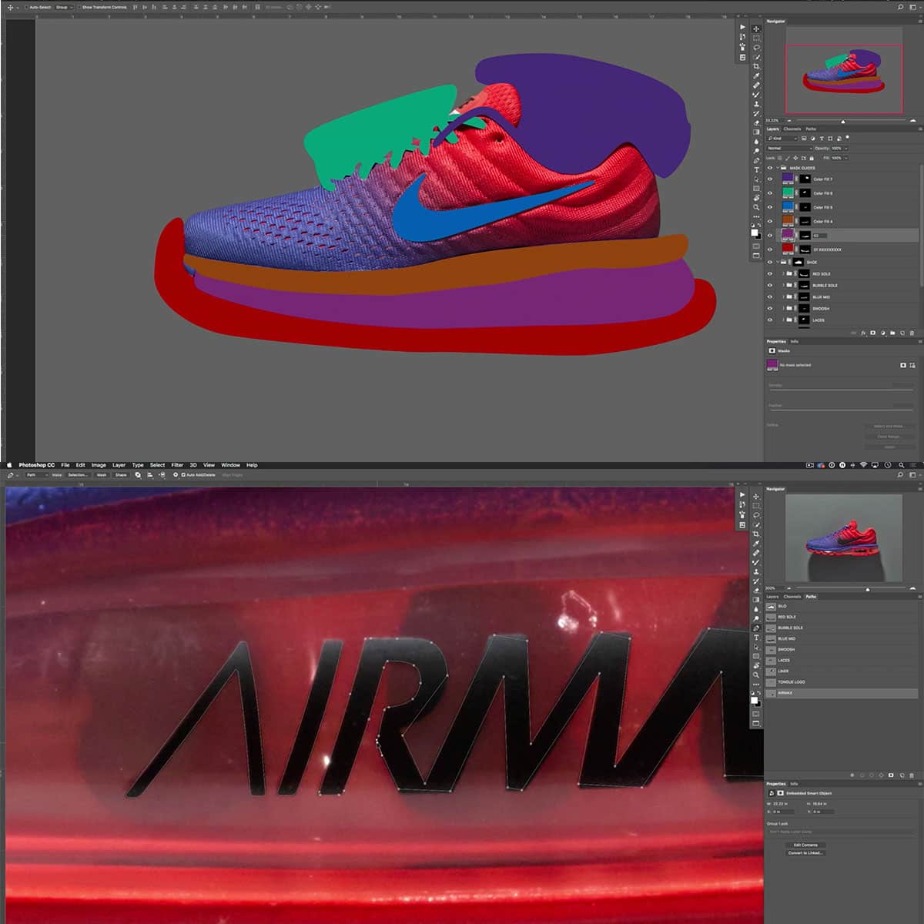Switch to the Channels tab
This screenshot has height=924, width=924.
[792, 129]
